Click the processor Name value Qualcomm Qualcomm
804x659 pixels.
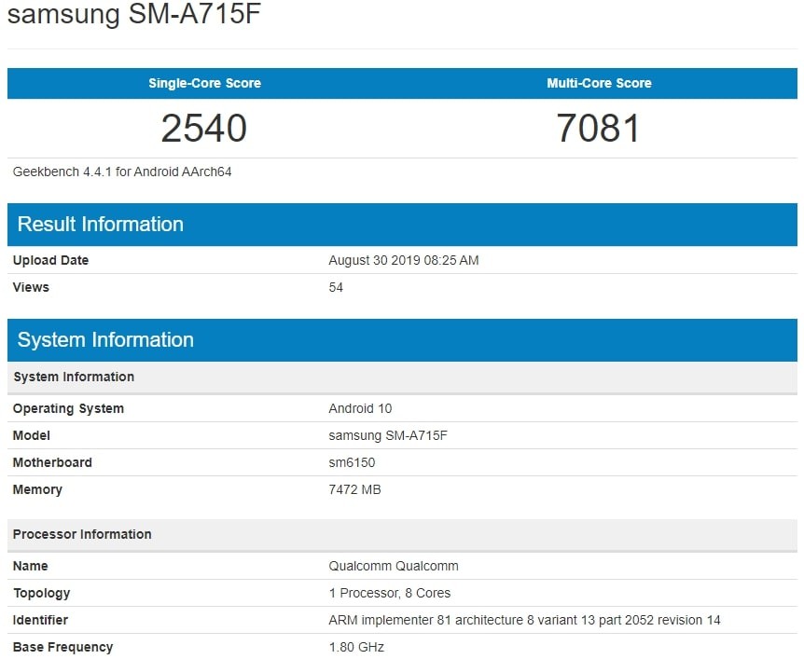[393, 566]
